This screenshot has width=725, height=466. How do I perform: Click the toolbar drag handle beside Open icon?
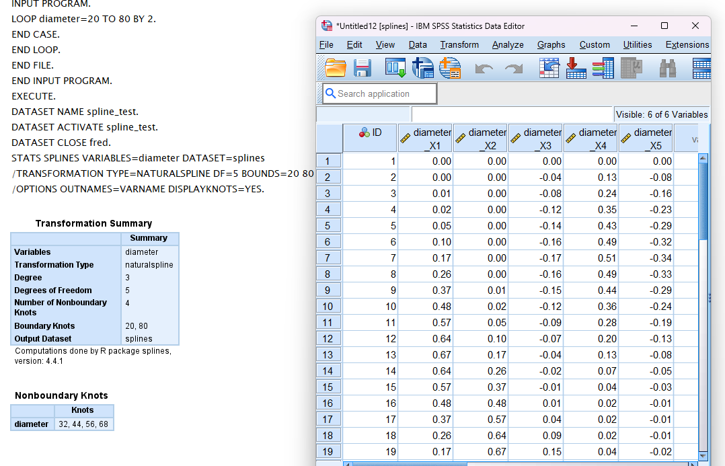tap(320, 68)
